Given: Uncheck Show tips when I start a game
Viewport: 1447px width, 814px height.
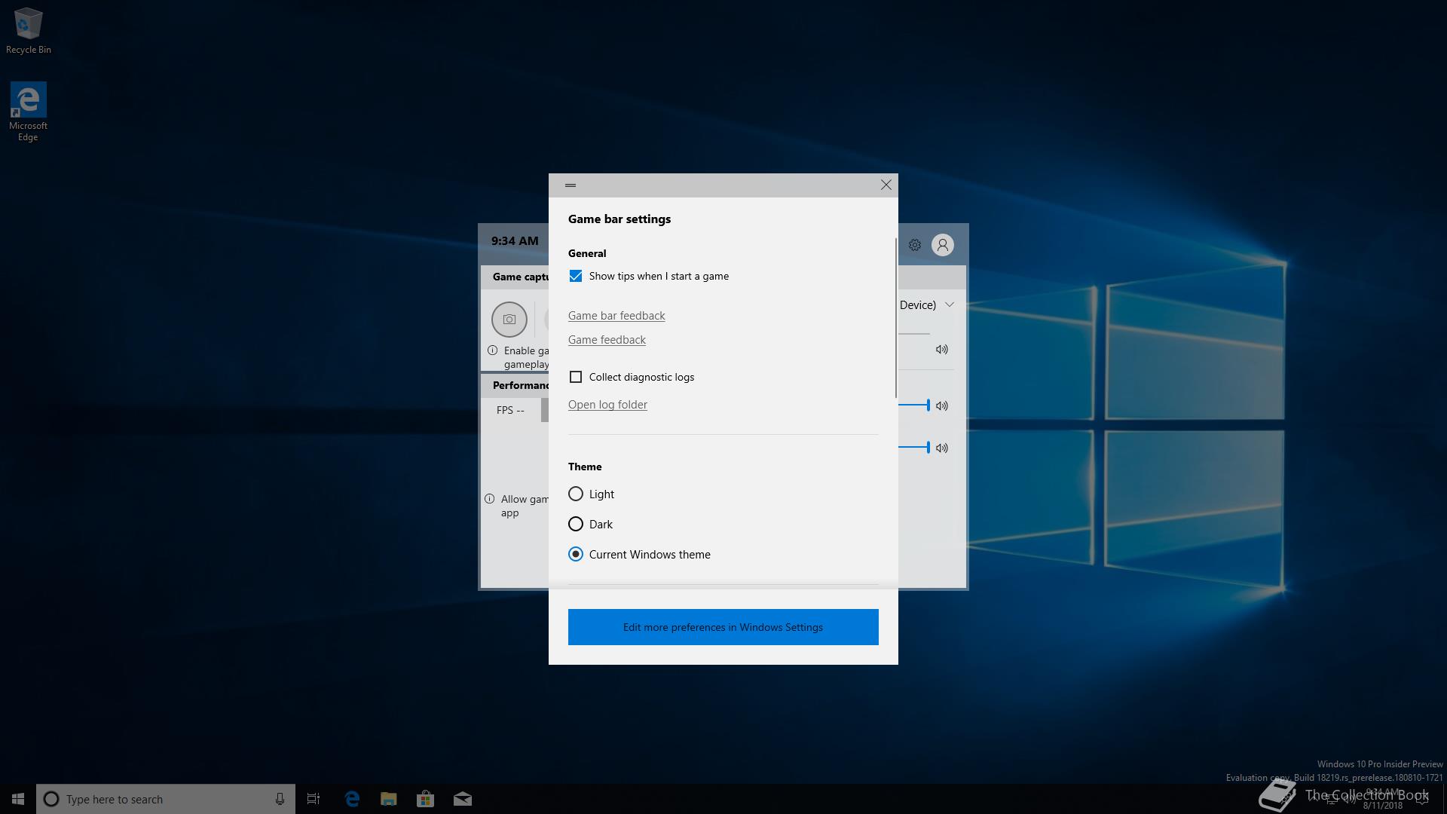Looking at the screenshot, I should point(576,277).
